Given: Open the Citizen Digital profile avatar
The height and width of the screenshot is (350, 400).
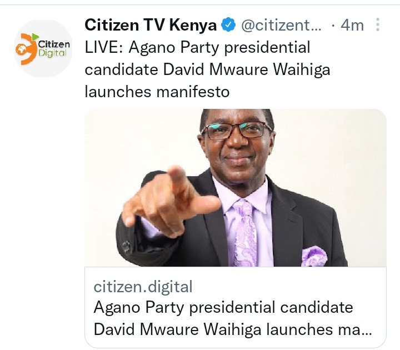Looking at the screenshot, I should click(43, 48).
